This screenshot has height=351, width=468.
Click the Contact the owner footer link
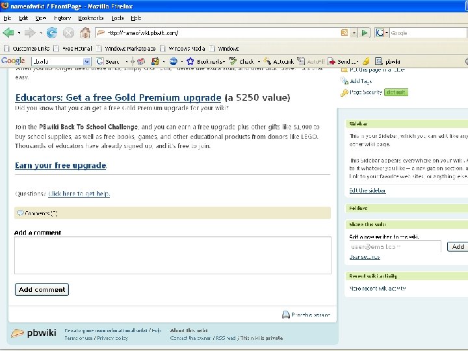tap(191, 338)
